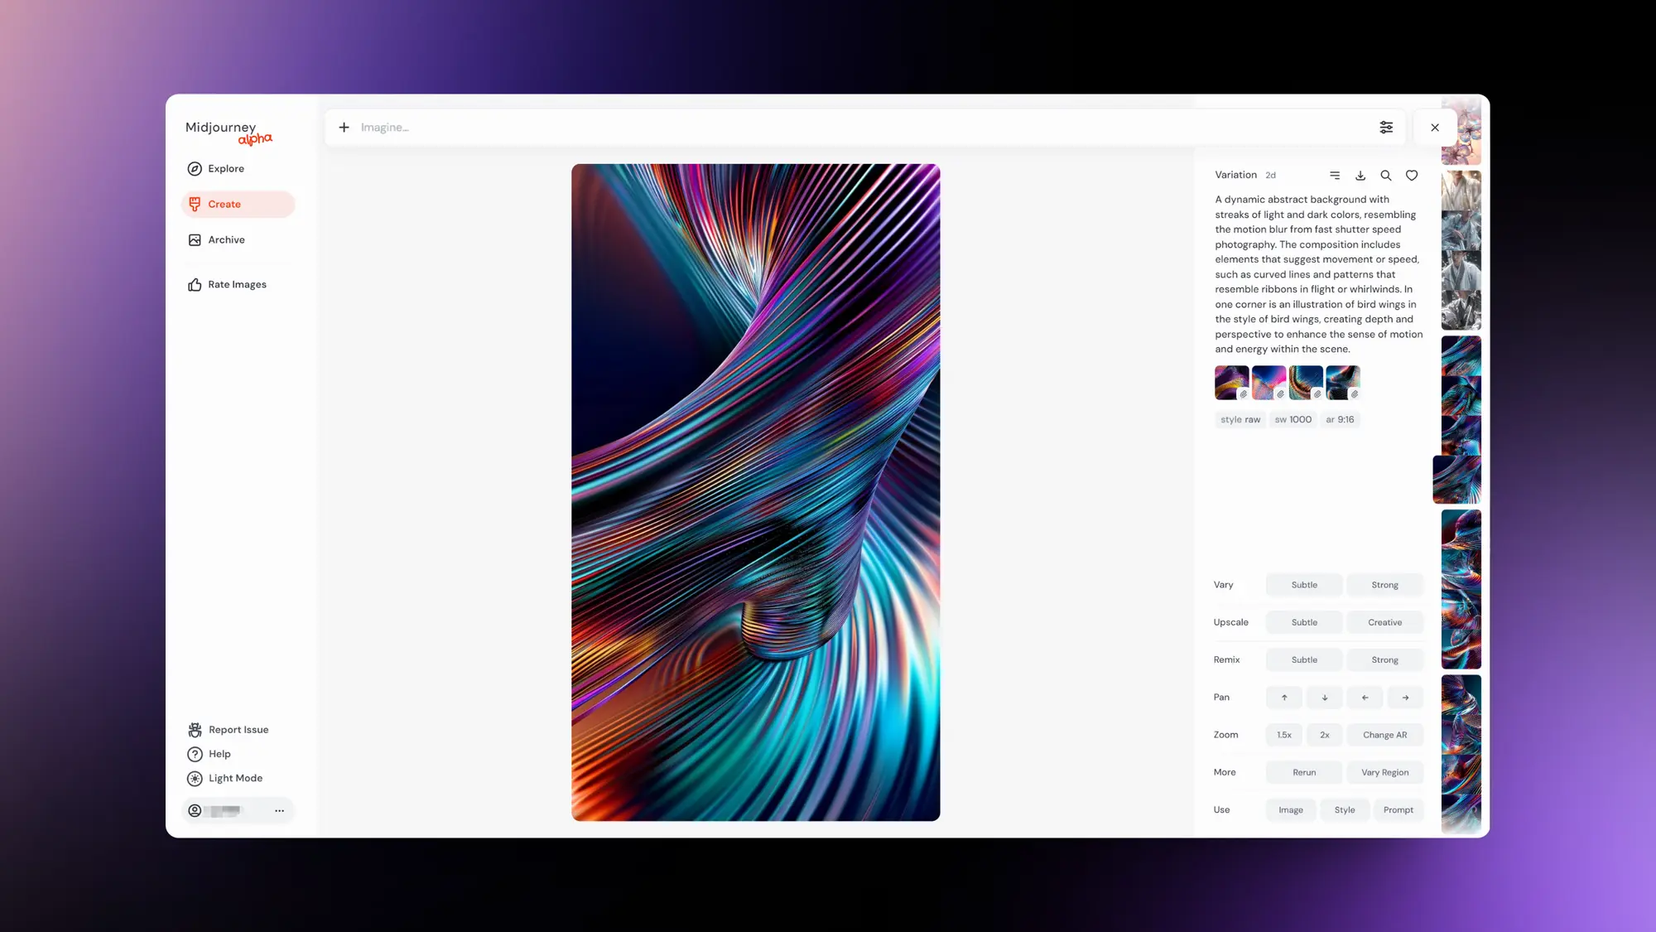
Task: Click Remix Strong button
Action: click(x=1384, y=659)
